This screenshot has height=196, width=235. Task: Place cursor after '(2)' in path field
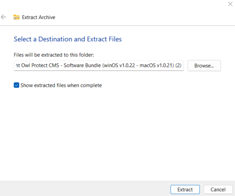coord(182,66)
